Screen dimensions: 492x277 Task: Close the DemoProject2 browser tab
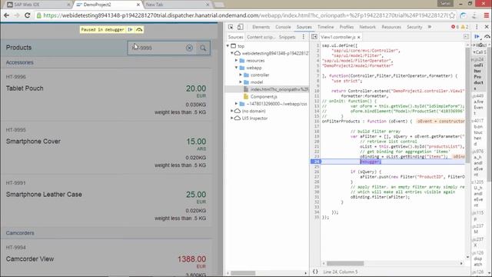click(138, 5)
